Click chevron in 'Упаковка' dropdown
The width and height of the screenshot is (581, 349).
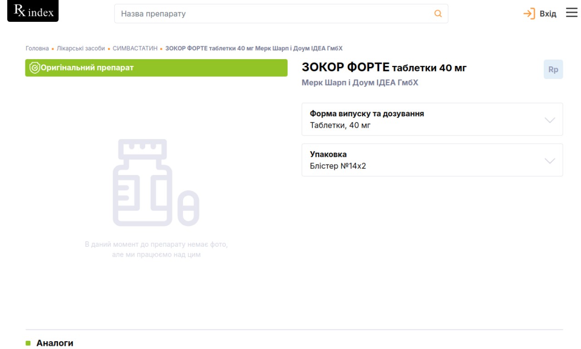(x=550, y=160)
